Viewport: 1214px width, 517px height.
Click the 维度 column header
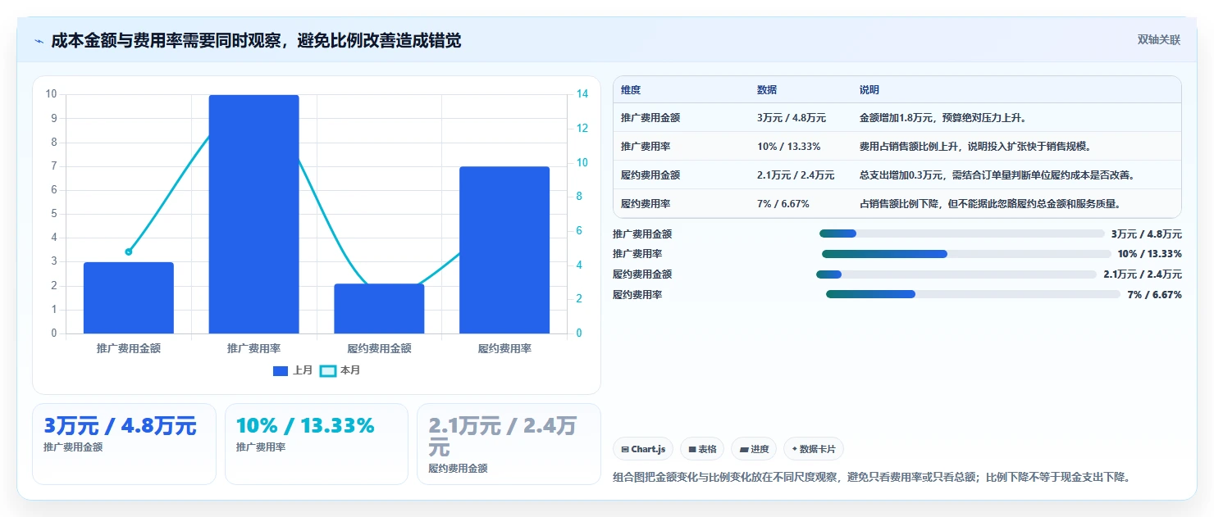click(x=631, y=90)
